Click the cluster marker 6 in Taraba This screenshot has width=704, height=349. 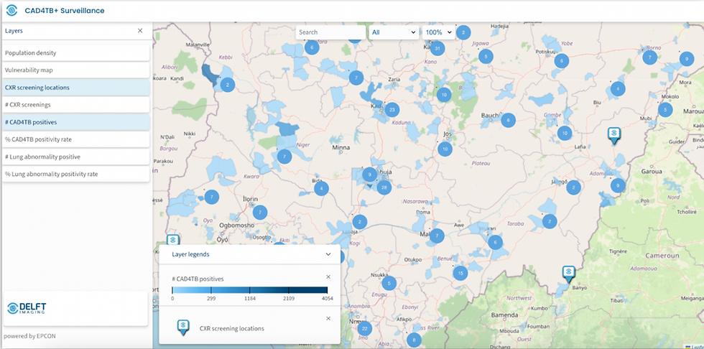point(495,242)
